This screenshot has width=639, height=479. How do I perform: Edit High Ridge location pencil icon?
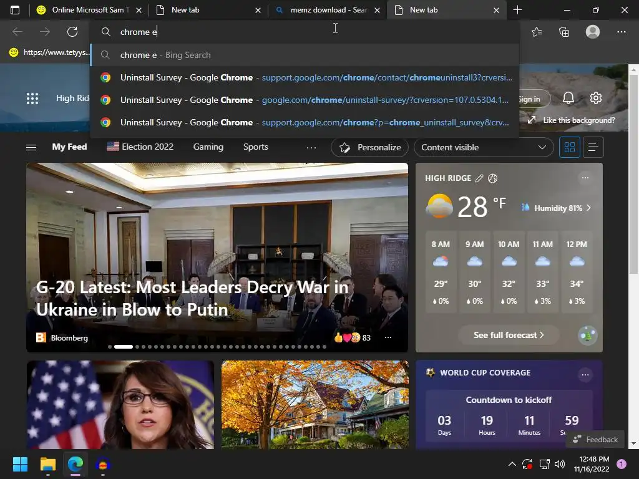click(x=479, y=178)
